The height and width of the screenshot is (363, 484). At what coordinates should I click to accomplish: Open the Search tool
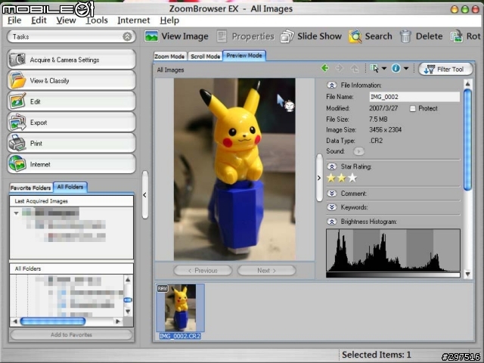(x=371, y=36)
